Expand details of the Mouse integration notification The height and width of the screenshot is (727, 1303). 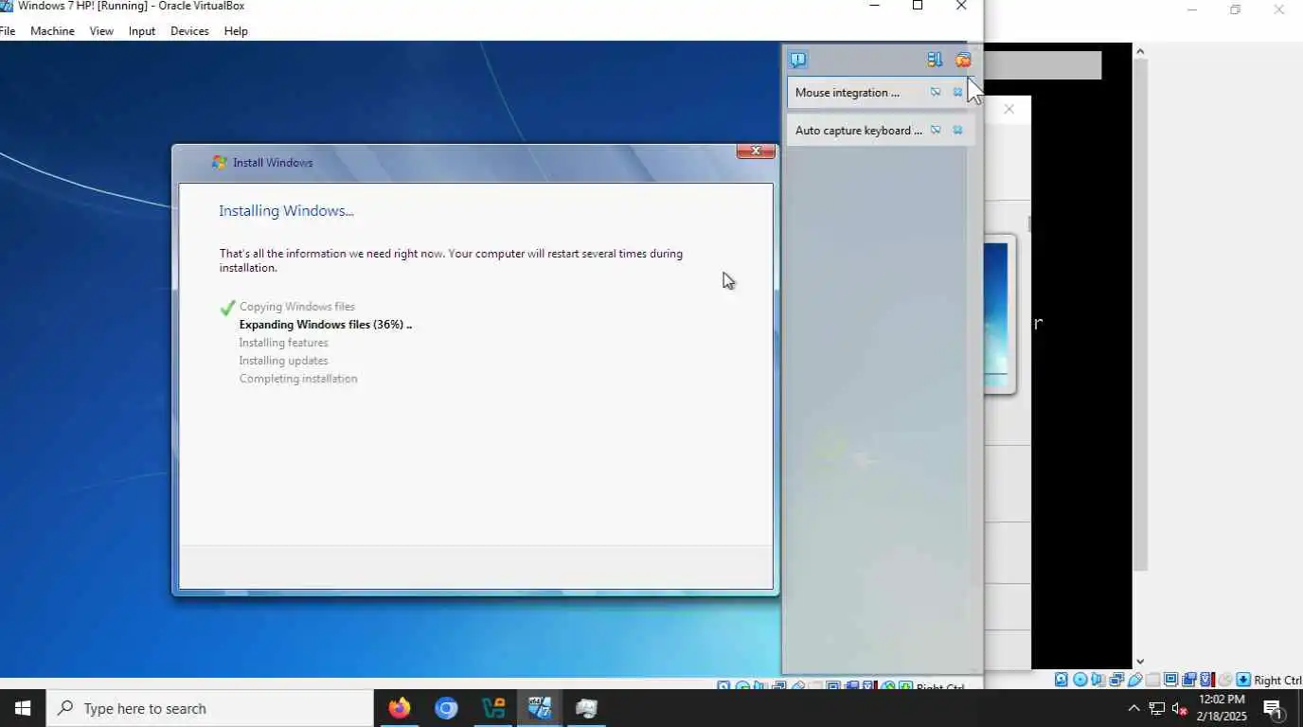(x=935, y=92)
